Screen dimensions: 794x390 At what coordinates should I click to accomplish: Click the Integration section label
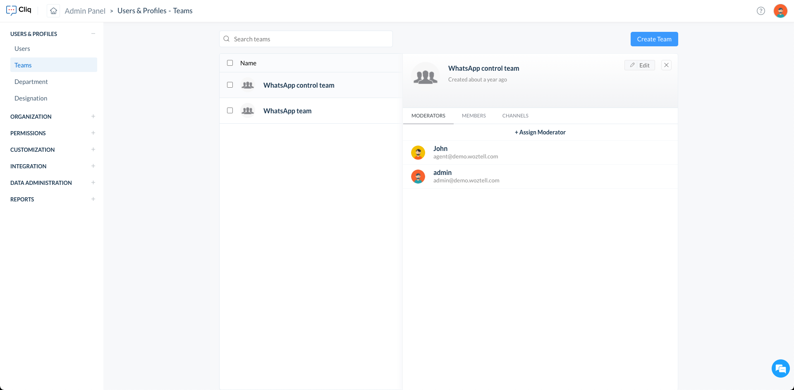click(29, 166)
